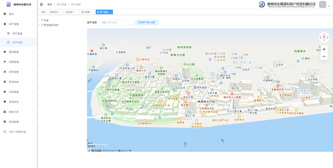Click the 区域资产统计信息 button
Screen dimensions: 333x168
tap(147, 23)
